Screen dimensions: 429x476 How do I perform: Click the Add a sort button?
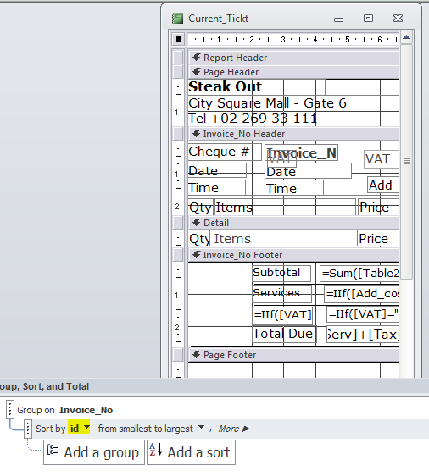pos(191,452)
